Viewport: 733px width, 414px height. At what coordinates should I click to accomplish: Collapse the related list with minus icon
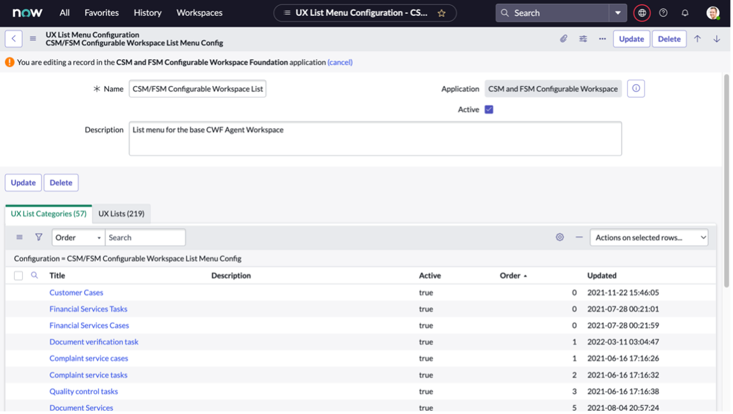579,237
